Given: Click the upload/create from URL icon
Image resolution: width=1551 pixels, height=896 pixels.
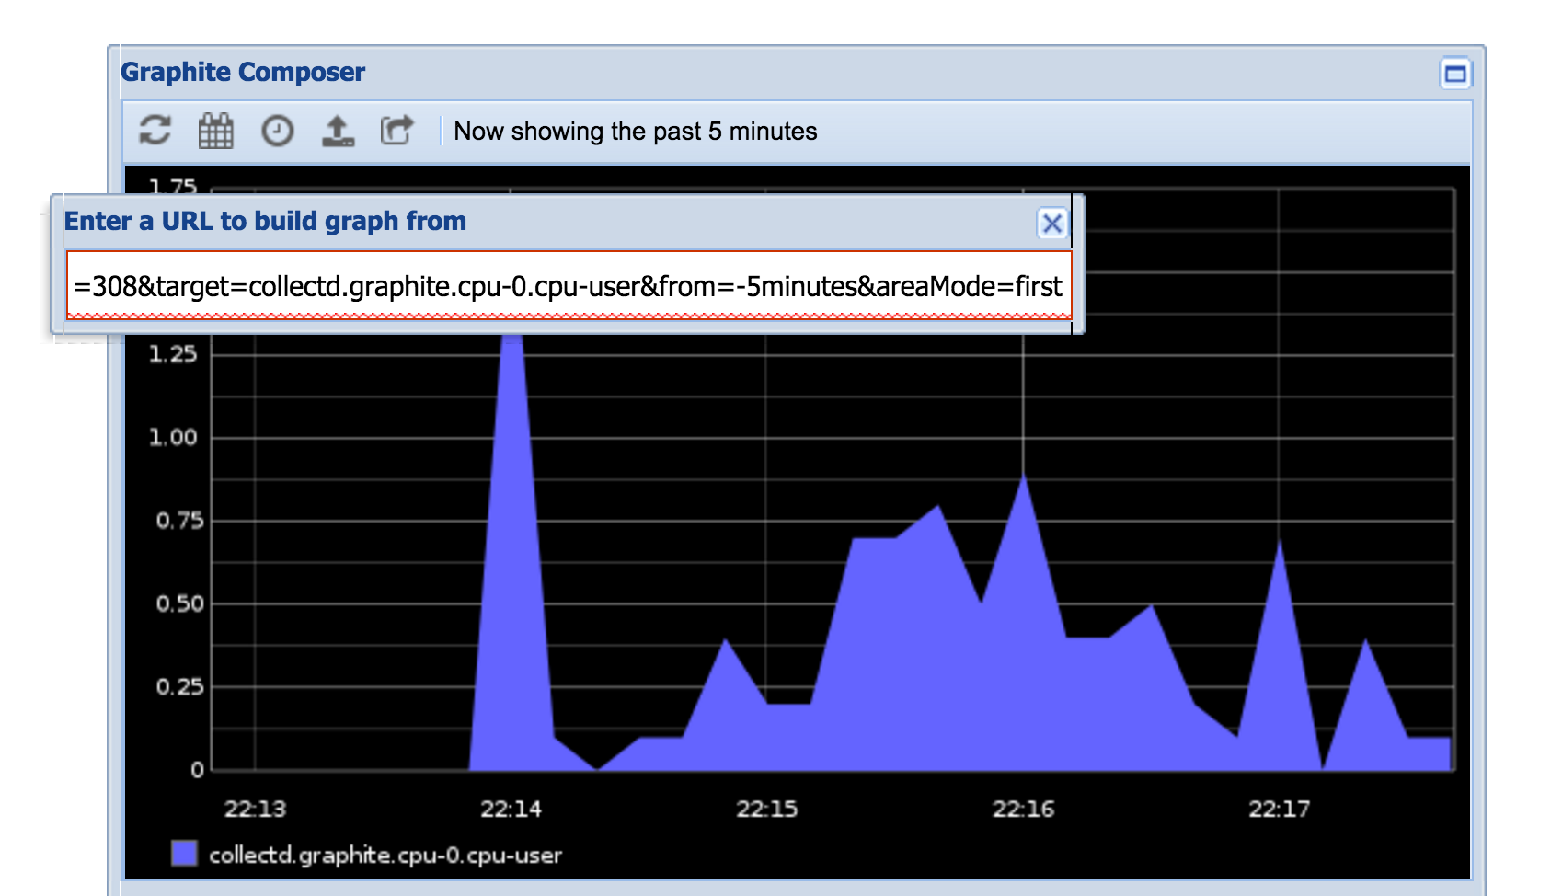Looking at the screenshot, I should pos(338,131).
